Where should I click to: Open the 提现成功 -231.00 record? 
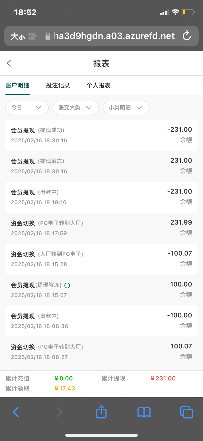pos(101,135)
